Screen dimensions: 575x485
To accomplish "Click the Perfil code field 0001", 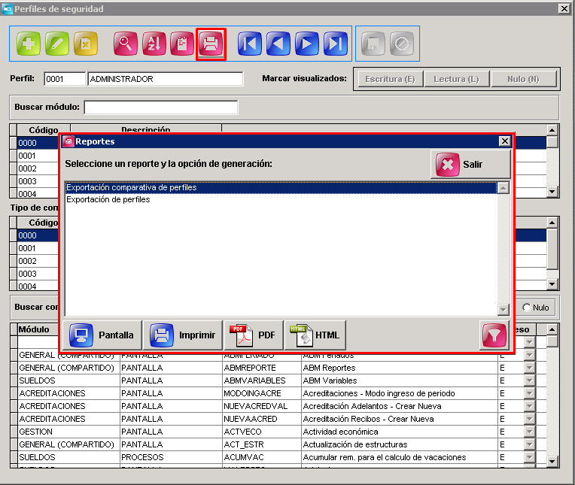I will pyautogui.click(x=65, y=79).
